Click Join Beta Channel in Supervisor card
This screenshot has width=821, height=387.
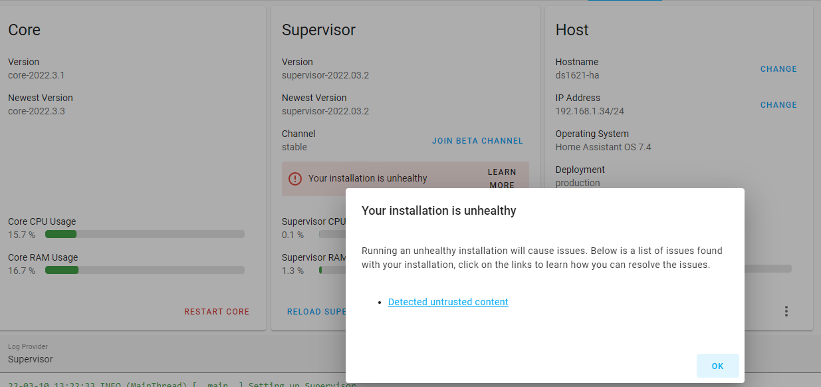click(x=477, y=141)
